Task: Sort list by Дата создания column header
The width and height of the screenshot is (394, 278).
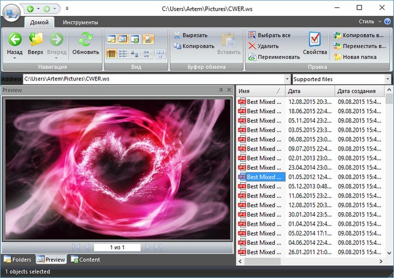Action: tap(358, 91)
